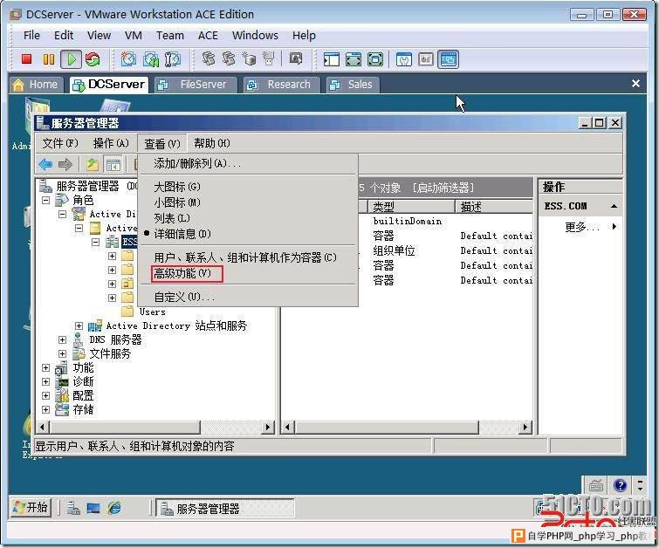Viewport: 659px width, 548px height.
Task: Select the Users folder in tree
Action: 152,312
